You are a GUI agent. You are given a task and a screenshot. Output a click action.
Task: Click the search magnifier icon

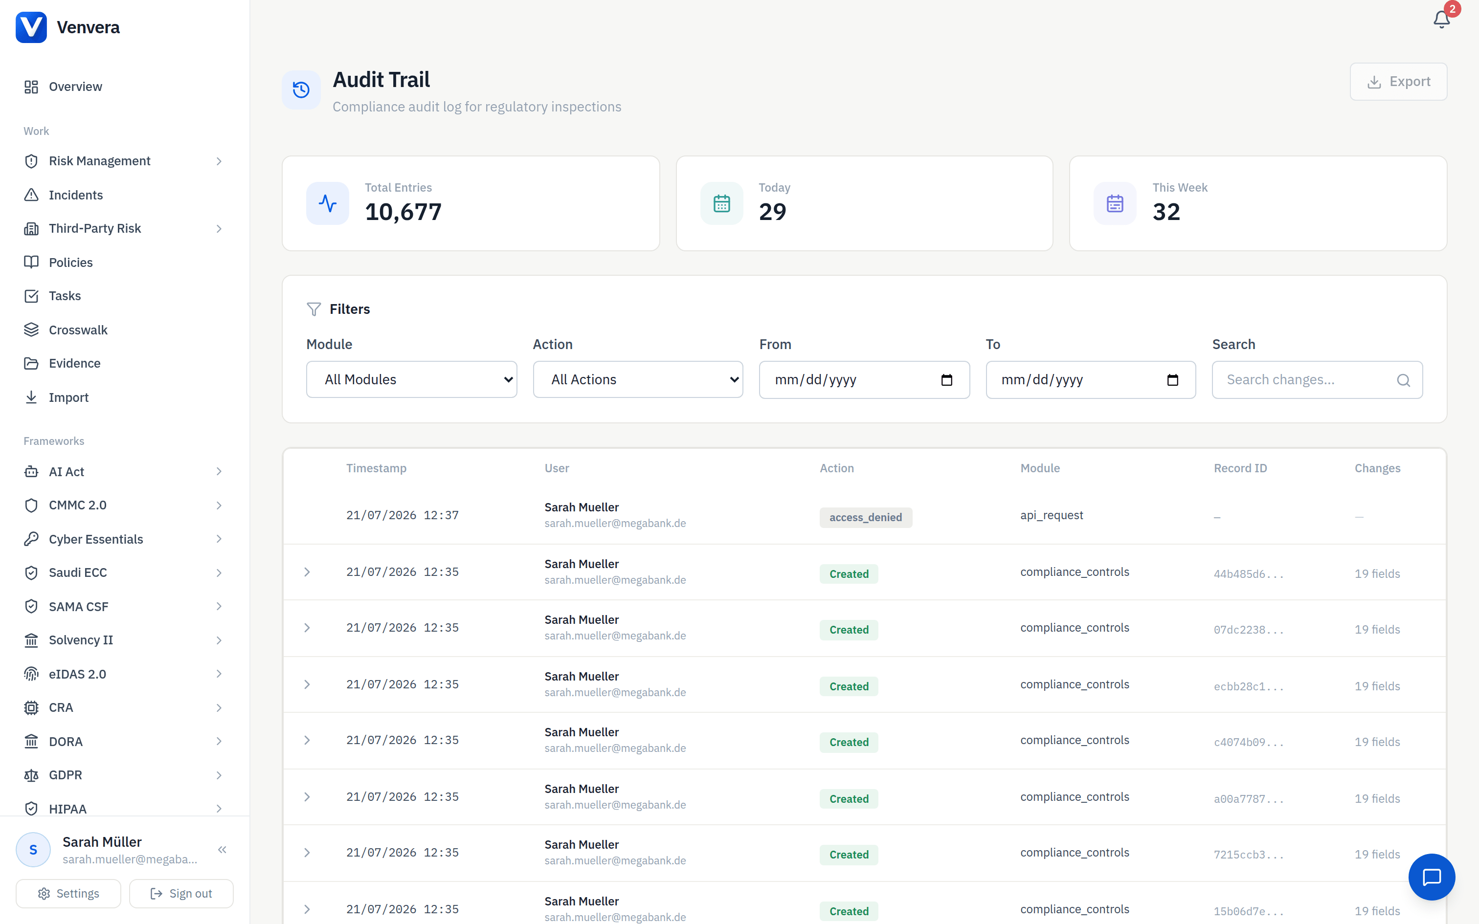point(1404,380)
